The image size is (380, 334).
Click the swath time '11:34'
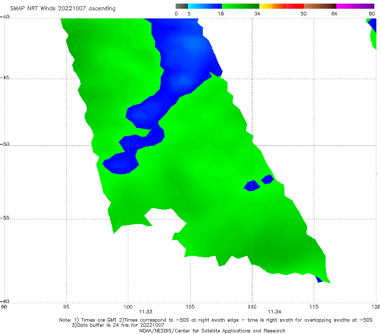click(x=274, y=312)
